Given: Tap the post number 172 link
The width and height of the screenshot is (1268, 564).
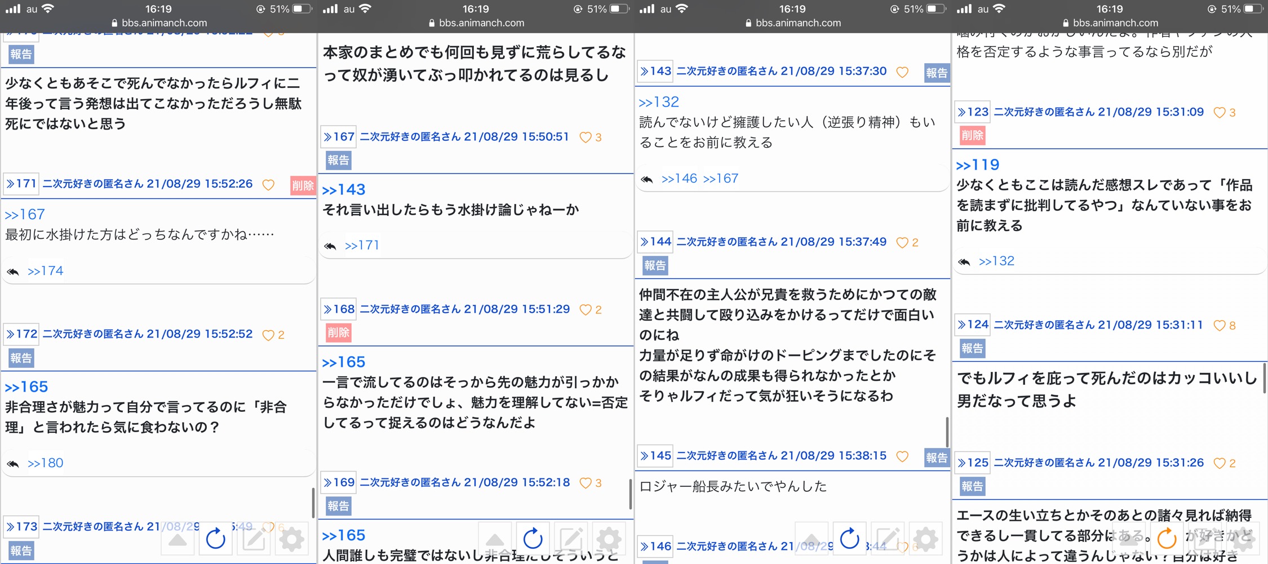Looking at the screenshot, I should (x=21, y=334).
